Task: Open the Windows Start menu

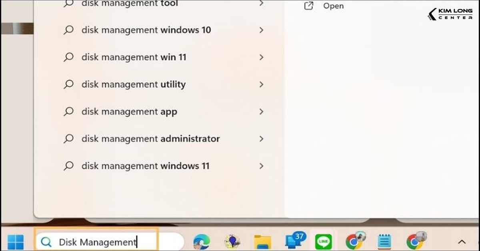Action: pyautogui.click(x=16, y=242)
